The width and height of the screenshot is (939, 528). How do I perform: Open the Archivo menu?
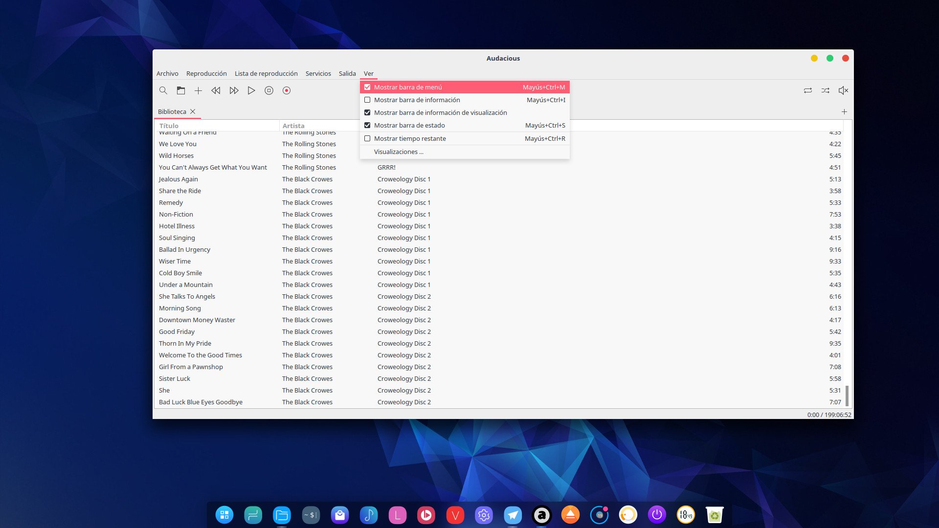coord(167,73)
